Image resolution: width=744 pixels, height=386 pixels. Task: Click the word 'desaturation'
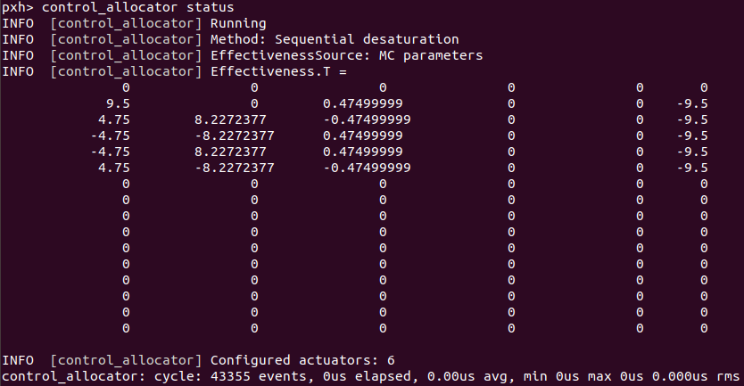coord(411,39)
